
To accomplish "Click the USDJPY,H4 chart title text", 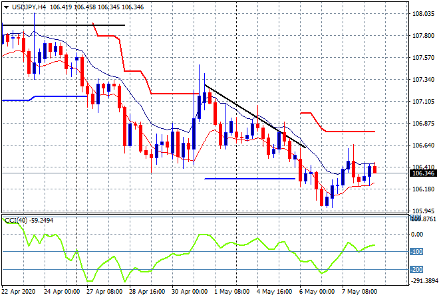I will 29,7.
